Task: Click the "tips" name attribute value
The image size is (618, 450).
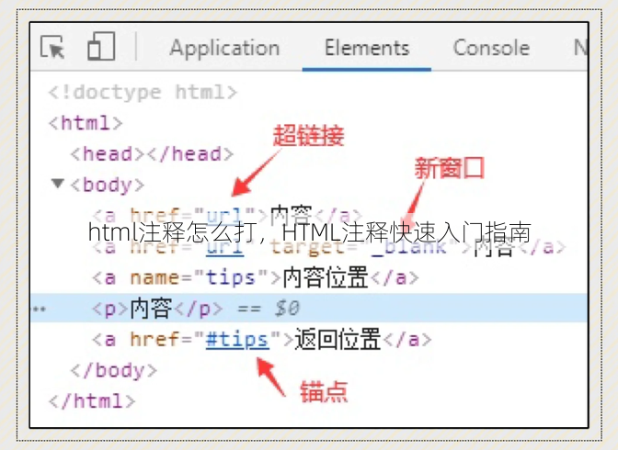Action: (231, 278)
